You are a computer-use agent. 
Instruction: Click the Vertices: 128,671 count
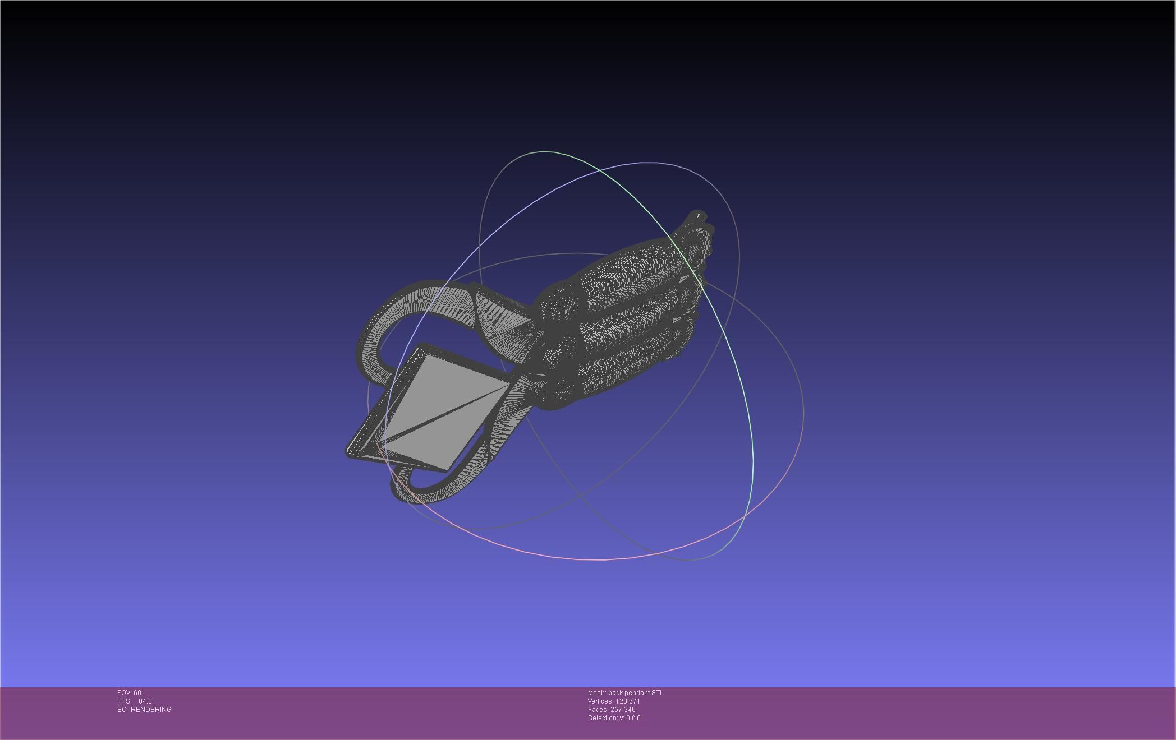pyautogui.click(x=614, y=701)
